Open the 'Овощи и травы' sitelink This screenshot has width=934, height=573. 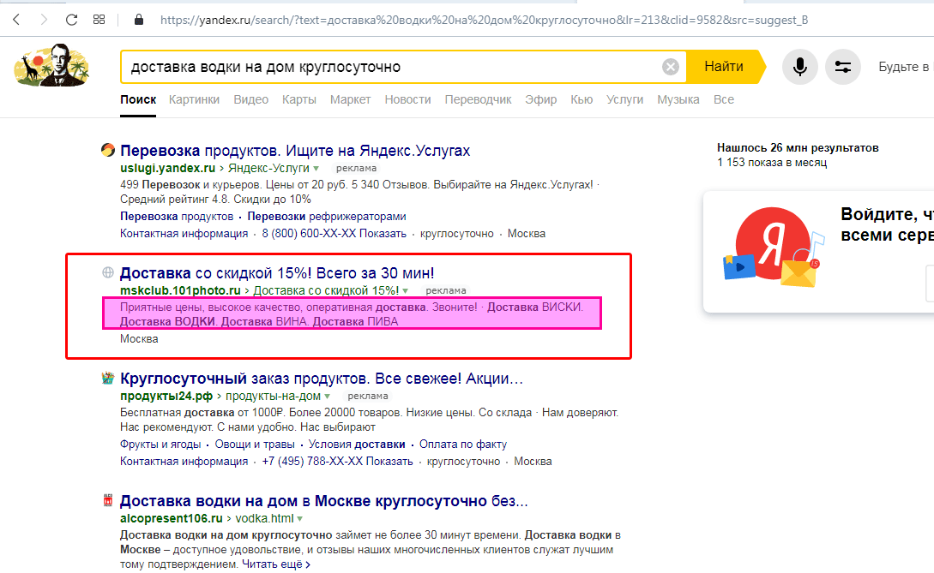click(x=255, y=445)
